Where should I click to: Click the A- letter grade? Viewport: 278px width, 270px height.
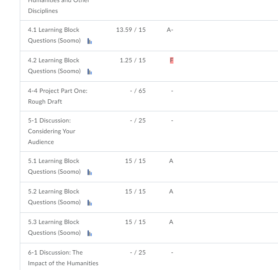pos(170,30)
